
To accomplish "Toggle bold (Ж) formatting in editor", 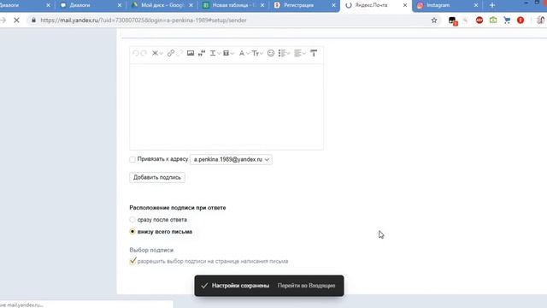I will pos(155,53).
